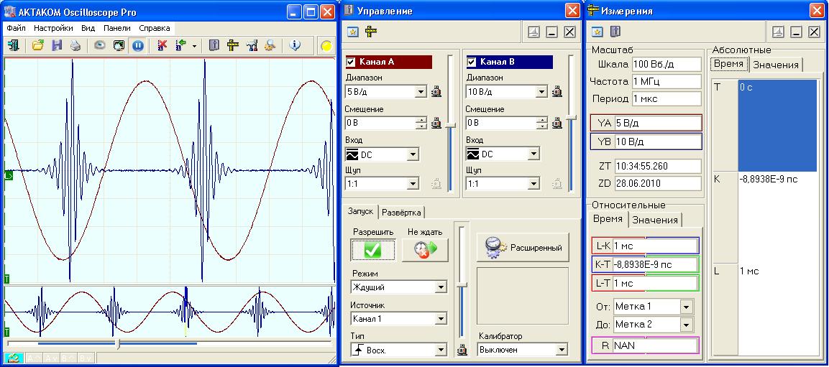Click the yellow ruler measurement toolbar icon
Screen dimensions: 829x367
pos(232,45)
